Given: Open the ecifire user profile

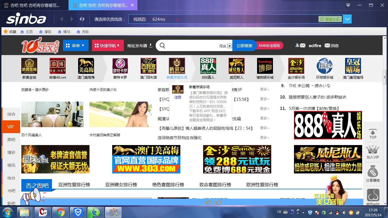Looking at the screenshot, I should coord(315,45).
